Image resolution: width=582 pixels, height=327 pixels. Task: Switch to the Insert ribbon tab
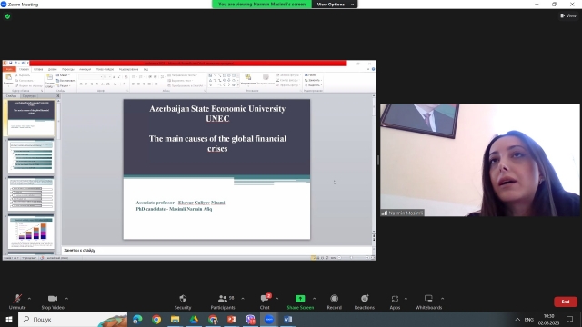coord(38,69)
